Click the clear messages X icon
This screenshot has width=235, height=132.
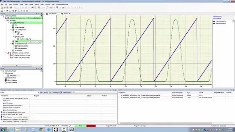pos(74,92)
